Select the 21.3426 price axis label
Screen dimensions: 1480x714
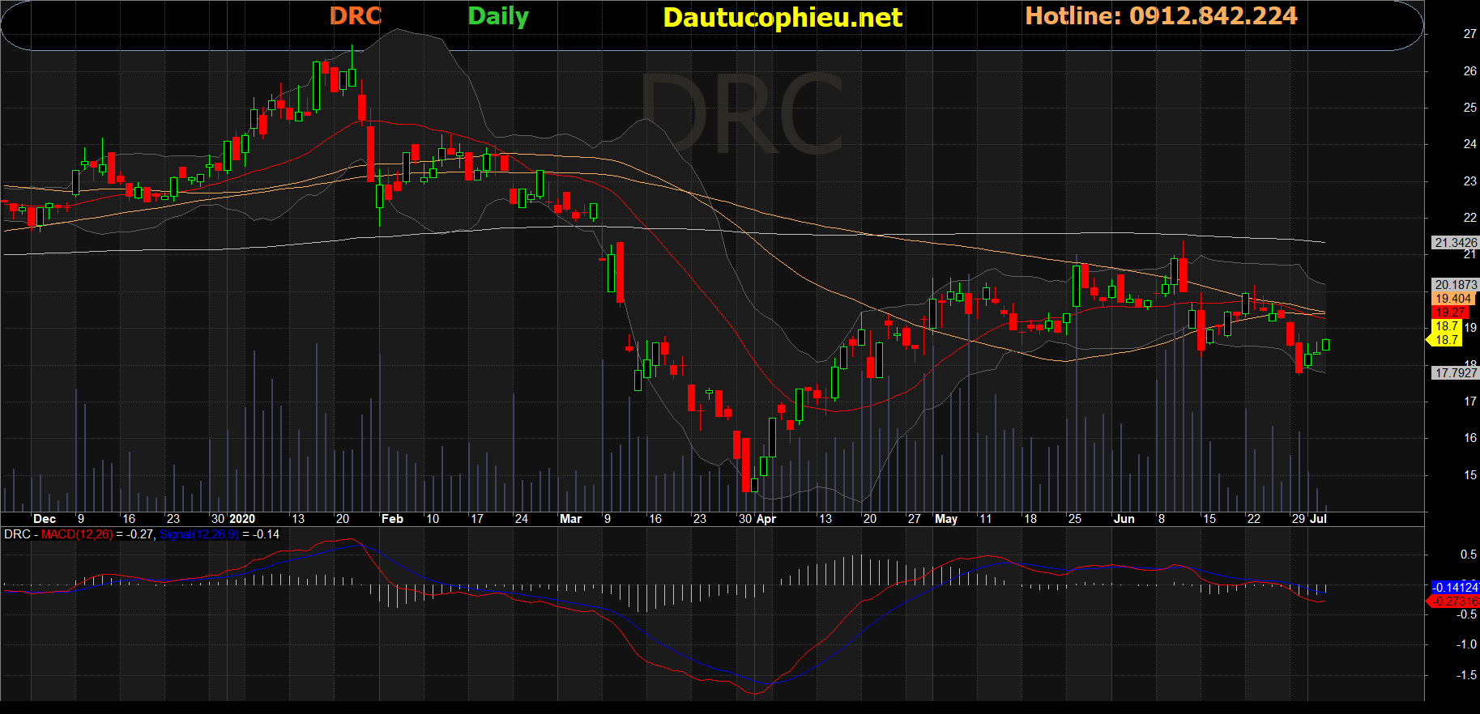(x=1455, y=243)
